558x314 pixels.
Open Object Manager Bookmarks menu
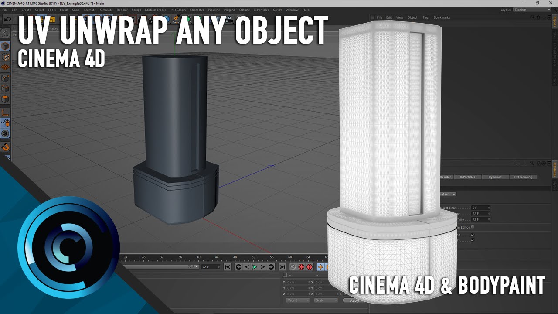click(x=442, y=17)
